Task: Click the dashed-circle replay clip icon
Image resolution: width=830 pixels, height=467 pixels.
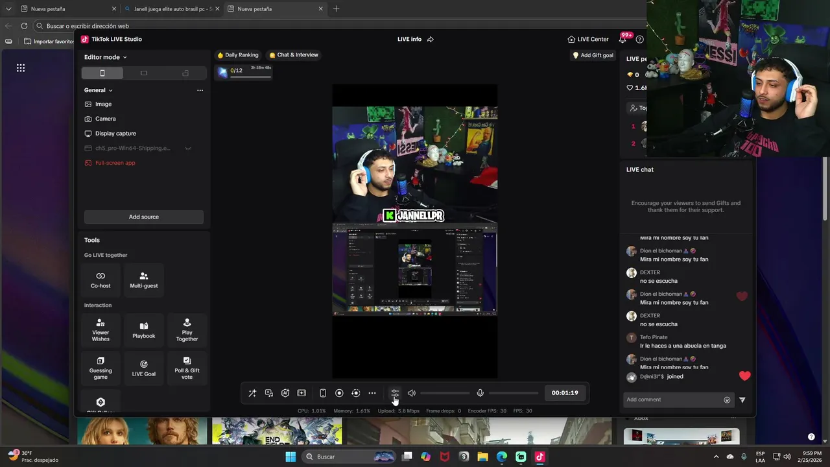Action: pyautogui.click(x=355, y=393)
